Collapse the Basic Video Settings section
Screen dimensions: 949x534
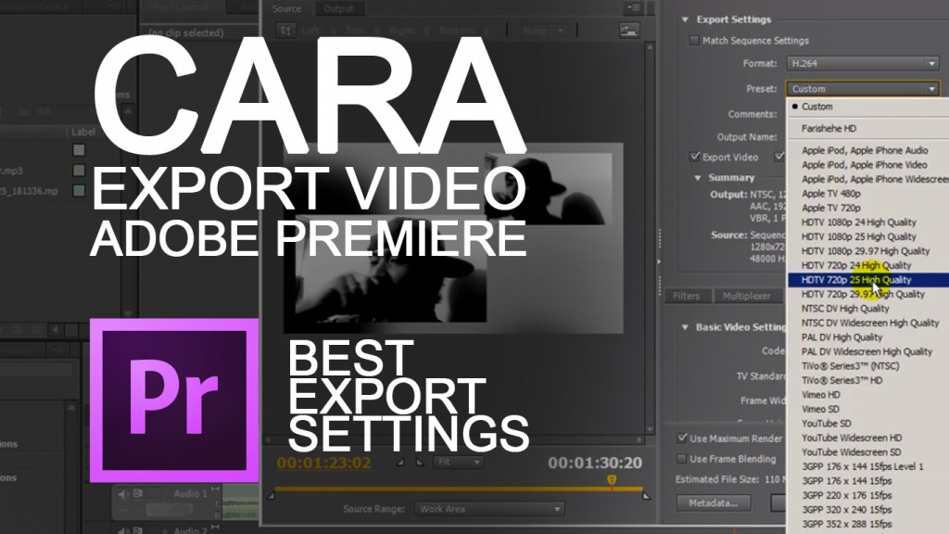[x=685, y=327]
